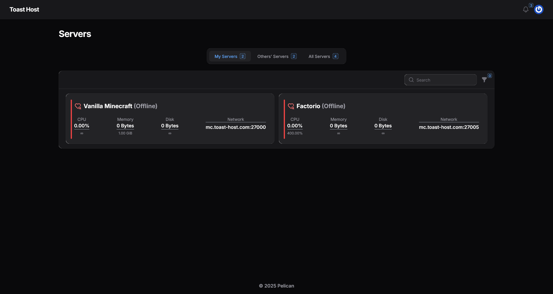
Task: Click mc.toast-host.com:27000 network address
Action: (236, 127)
